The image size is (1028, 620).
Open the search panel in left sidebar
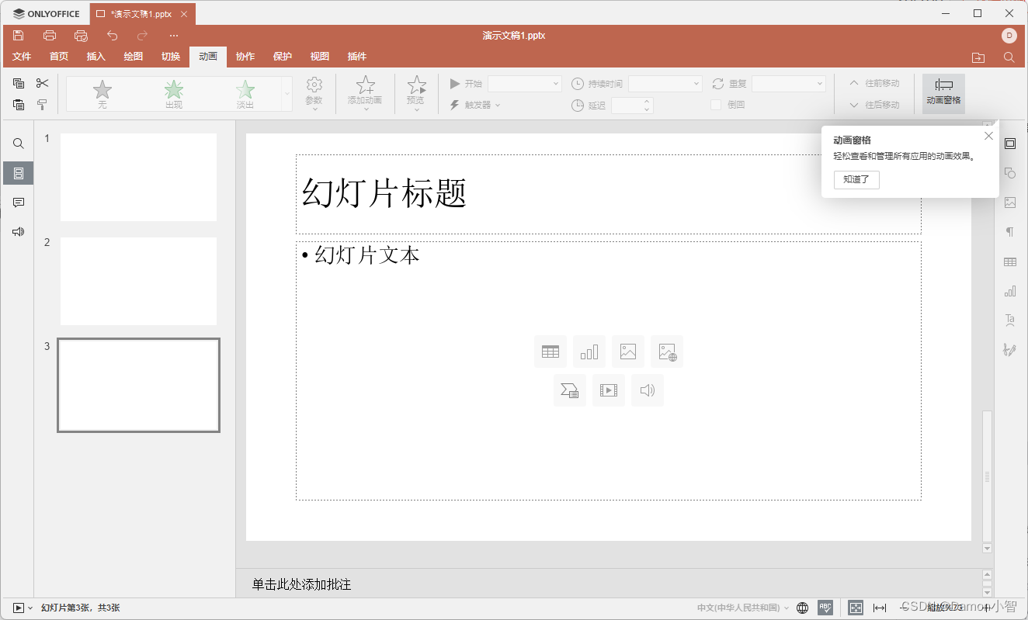tap(19, 144)
